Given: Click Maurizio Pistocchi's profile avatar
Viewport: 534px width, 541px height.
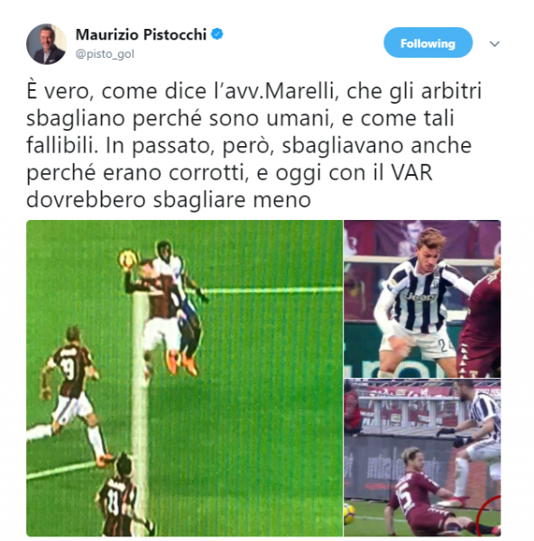Looking at the screenshot, I should [47, 44].
